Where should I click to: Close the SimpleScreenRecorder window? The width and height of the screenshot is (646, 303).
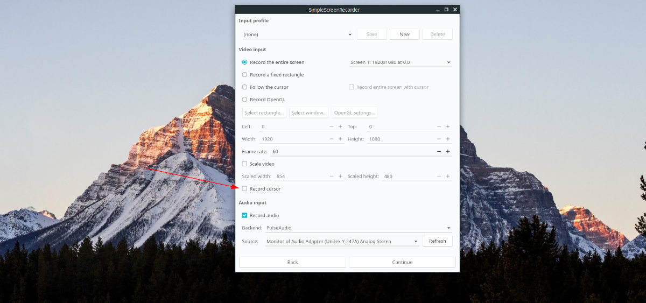coord(455,10)
